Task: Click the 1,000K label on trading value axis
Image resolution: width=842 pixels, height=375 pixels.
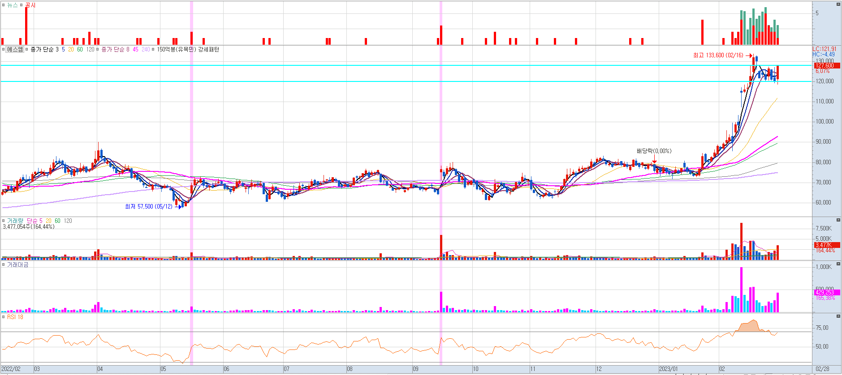Action: click(x=823, y=267)
